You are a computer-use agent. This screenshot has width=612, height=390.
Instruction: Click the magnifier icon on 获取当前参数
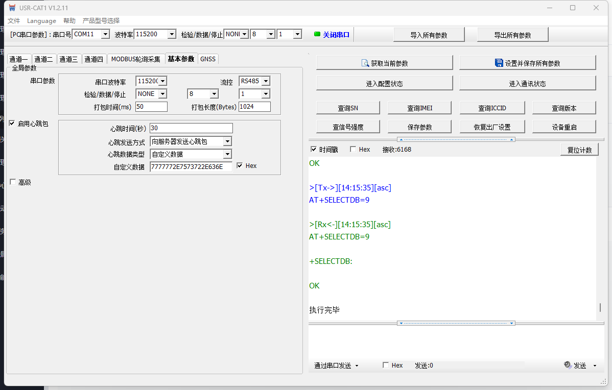point(365,63)
